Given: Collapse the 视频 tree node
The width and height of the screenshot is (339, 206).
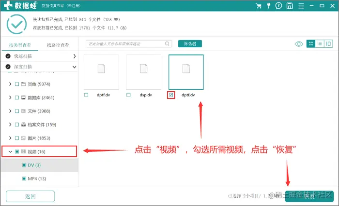Looking at the screenshot, I should (x=10, y=151).
